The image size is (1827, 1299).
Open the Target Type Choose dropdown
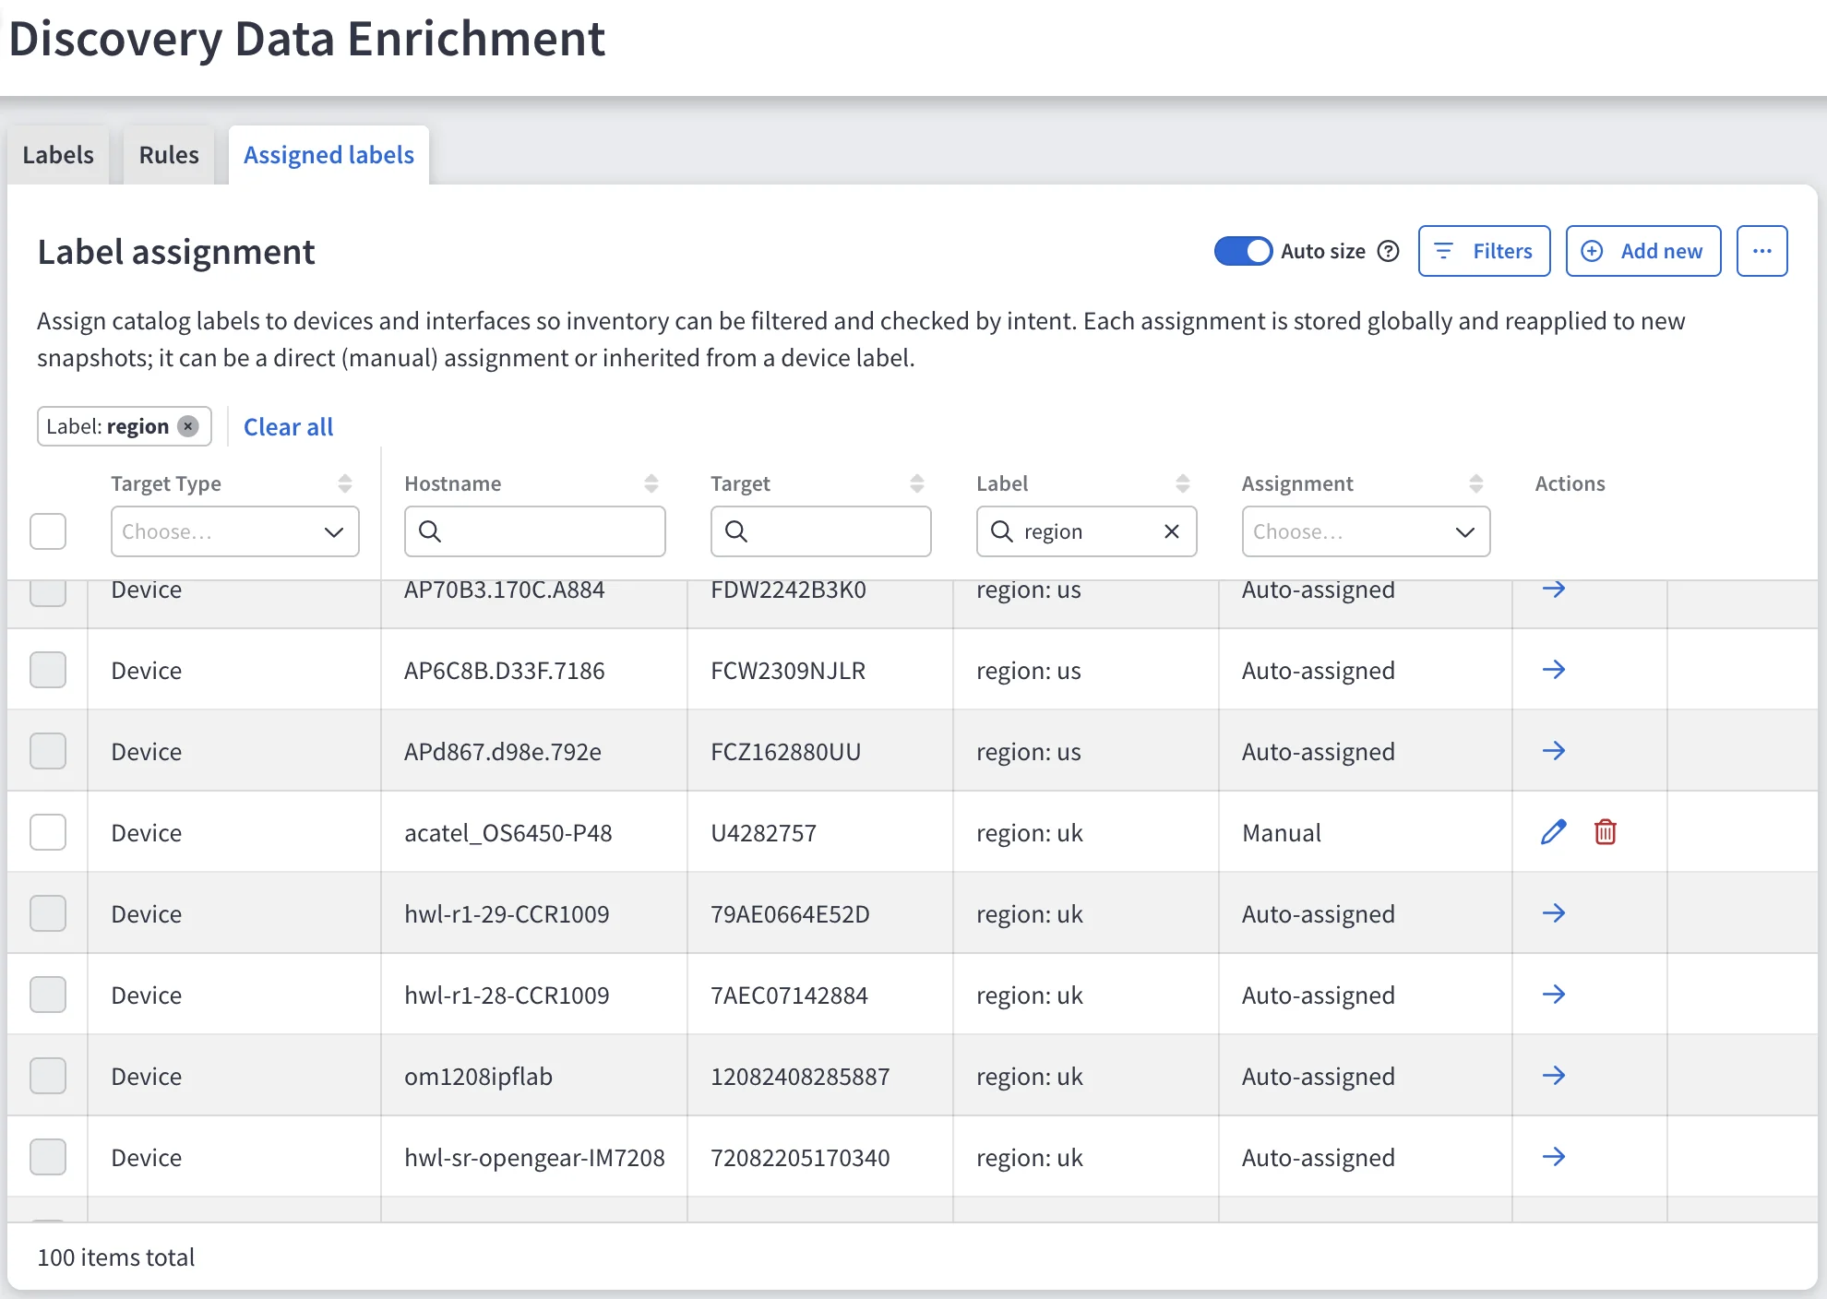tap(235, 531)
